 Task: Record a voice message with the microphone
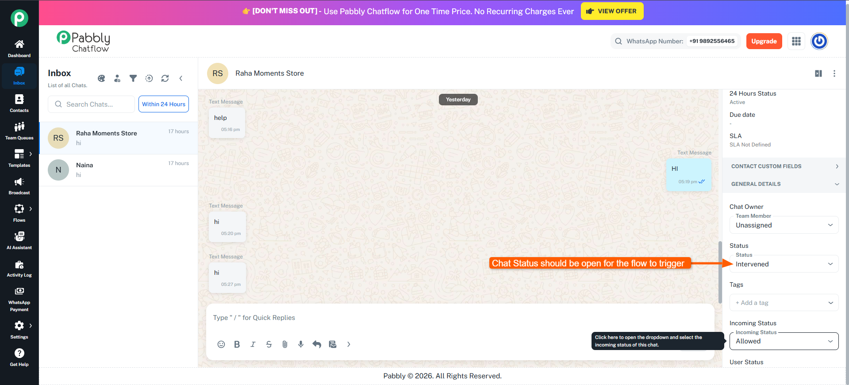coord(301,344)
